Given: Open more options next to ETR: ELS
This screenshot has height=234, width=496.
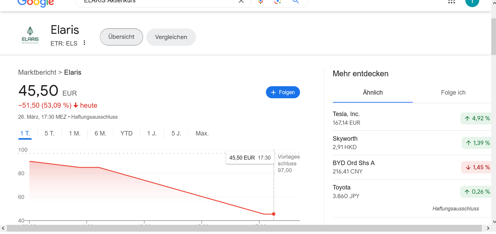Looking at the screenshot, I should click(84, 43).
